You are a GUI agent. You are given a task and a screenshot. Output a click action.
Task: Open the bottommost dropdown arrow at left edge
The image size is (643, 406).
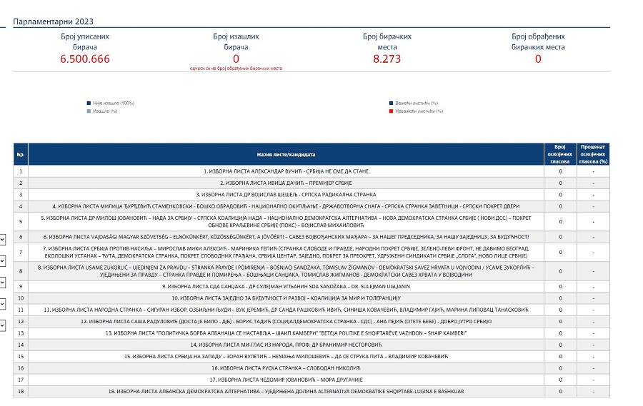point(2,325)
